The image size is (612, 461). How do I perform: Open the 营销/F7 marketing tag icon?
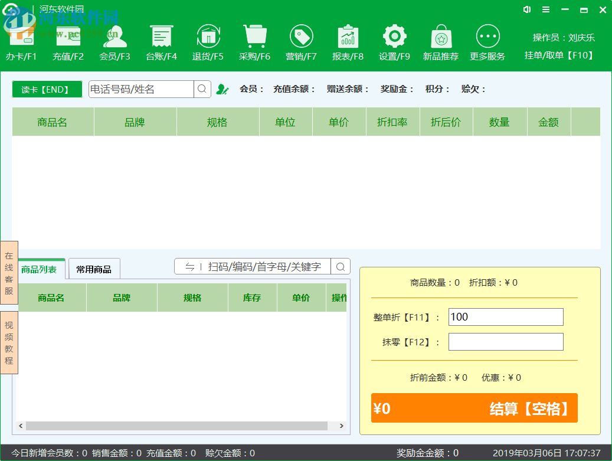tap(301, 37)
